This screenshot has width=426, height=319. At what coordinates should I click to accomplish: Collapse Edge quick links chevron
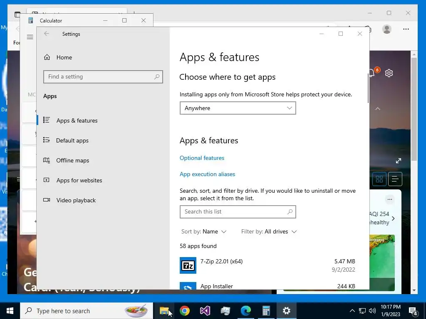point(378,109)
